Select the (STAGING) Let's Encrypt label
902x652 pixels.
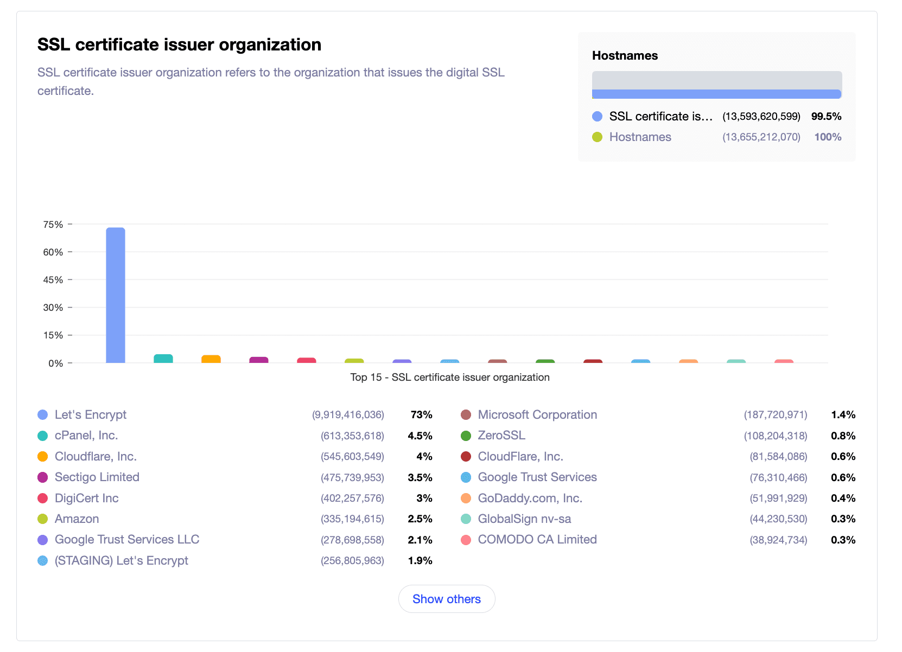pos(122,561)
